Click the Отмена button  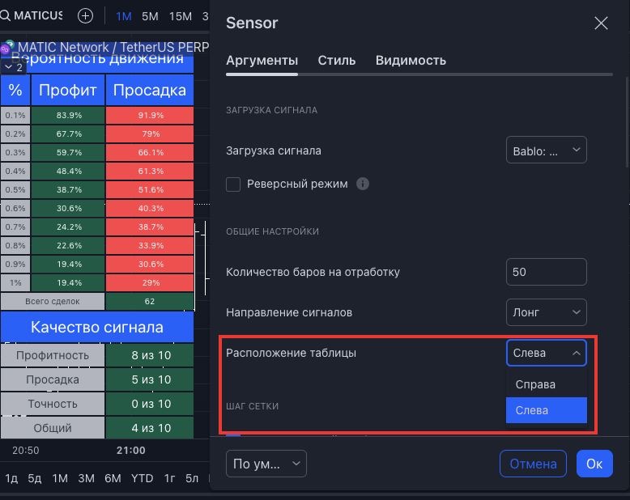click(533, 464)
